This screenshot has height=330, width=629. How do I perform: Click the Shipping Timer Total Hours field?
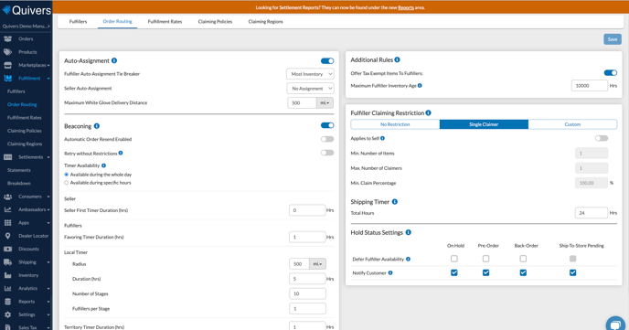pos(592,213)
